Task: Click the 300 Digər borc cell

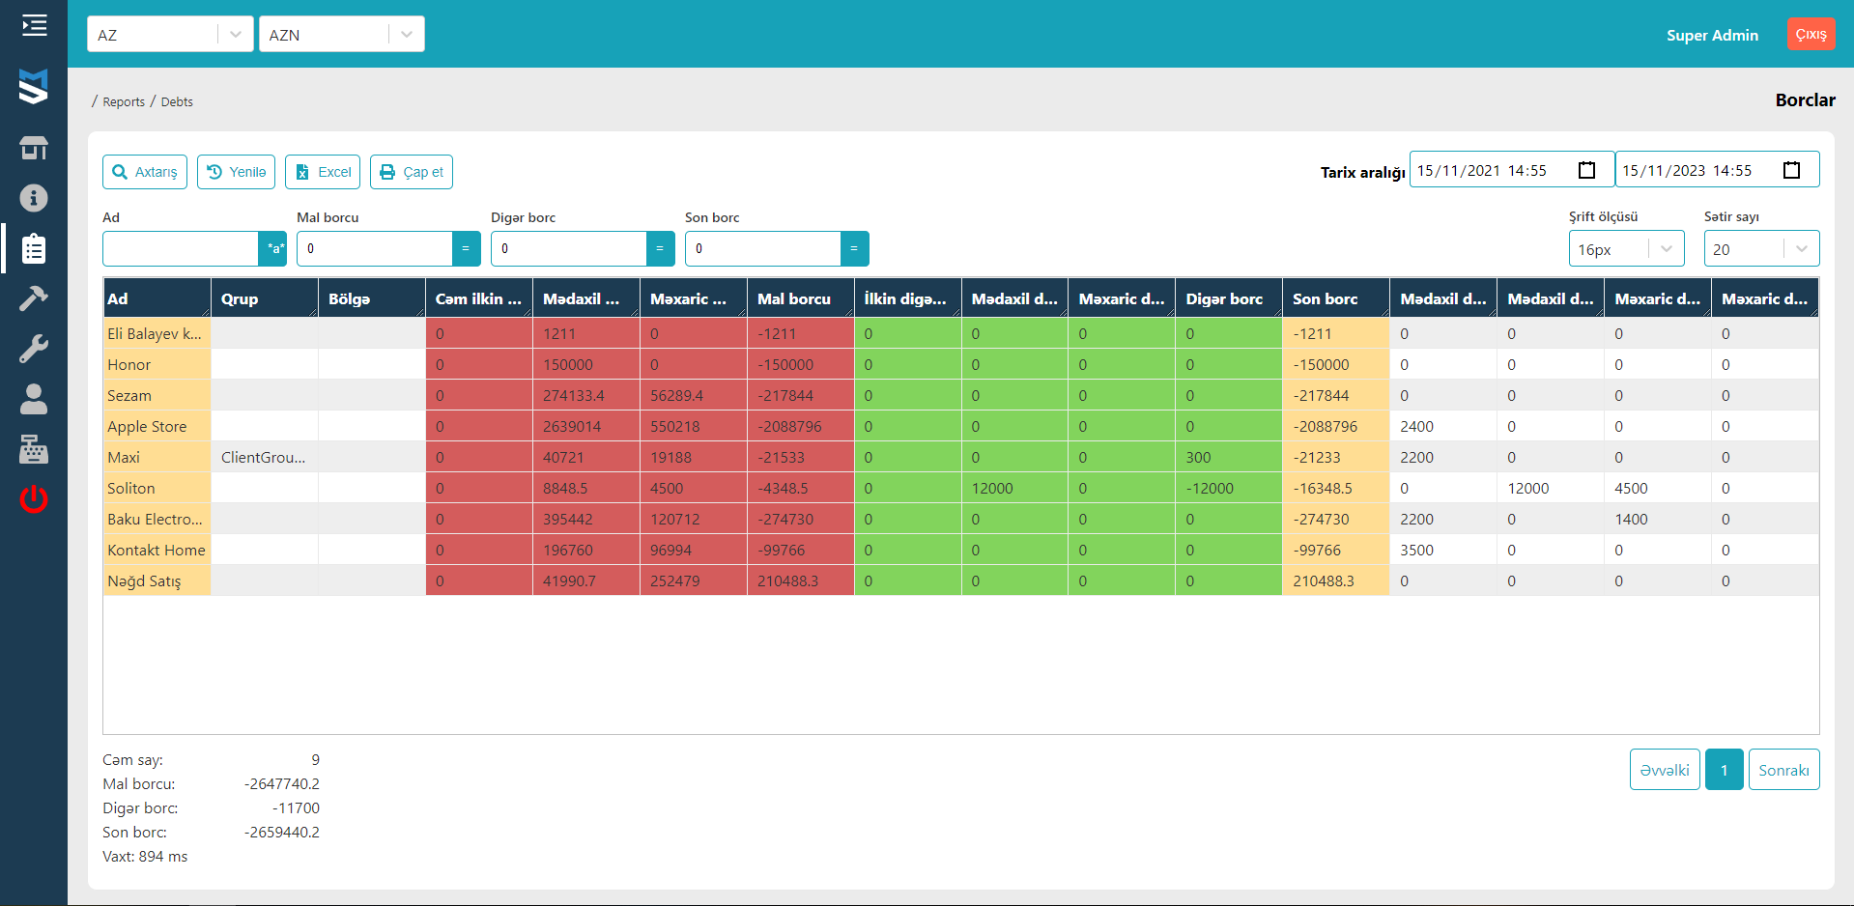Action: coord(1229,457)
